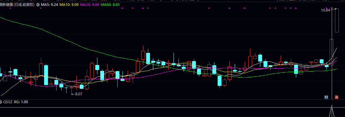The image size is (345, 117).
Task: Click the blue 财 finance marker icon
Action: [326, 97]
